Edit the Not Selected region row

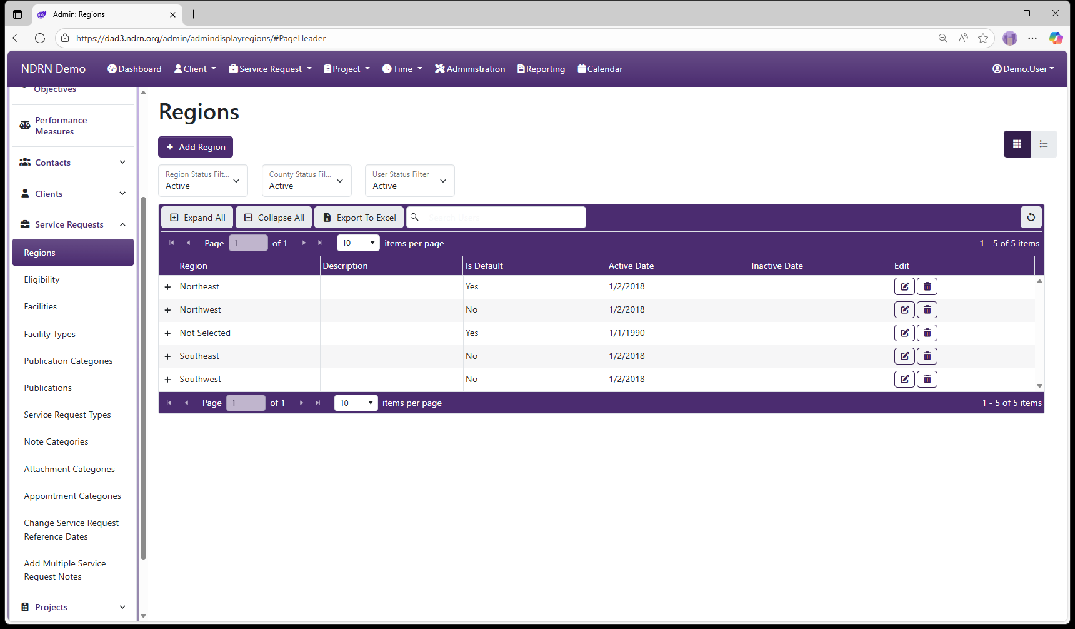pyautogui.click(x=904, y=333)
